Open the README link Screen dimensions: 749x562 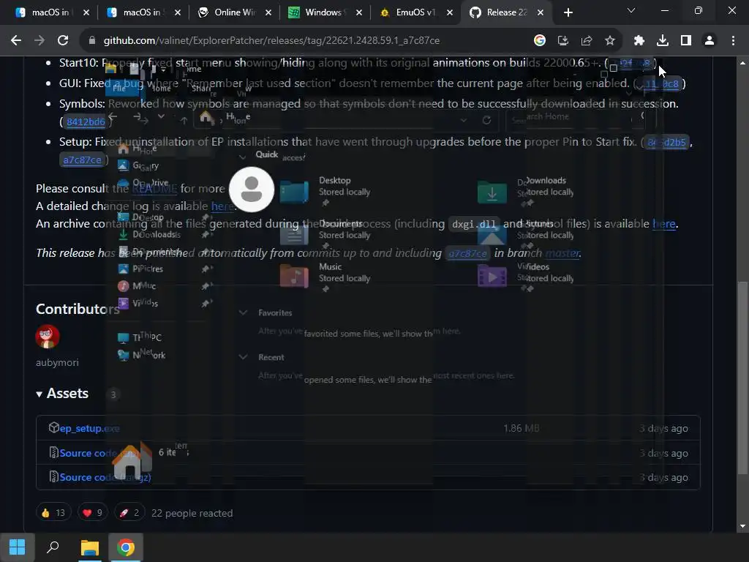point(154,188)
